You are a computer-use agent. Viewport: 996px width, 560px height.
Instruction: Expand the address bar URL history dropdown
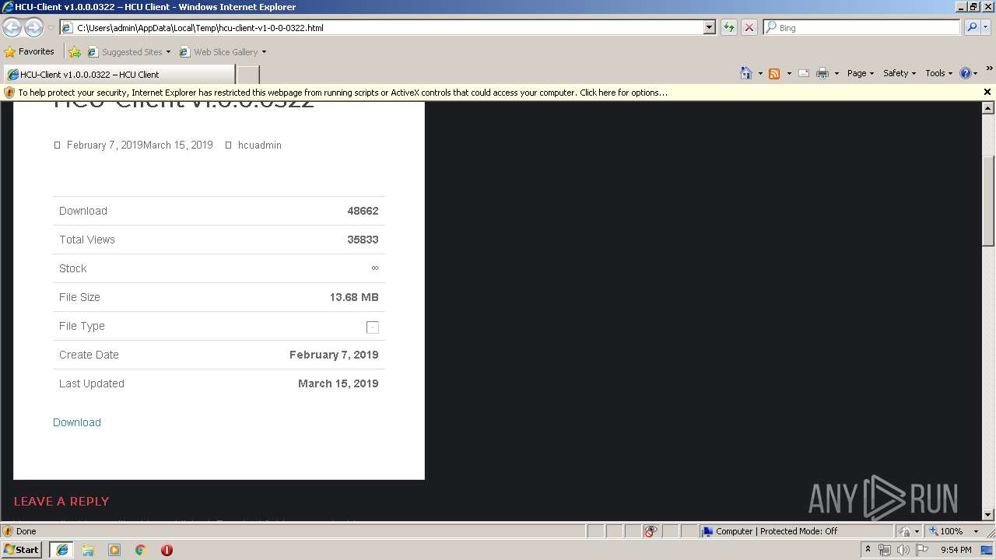710,27
